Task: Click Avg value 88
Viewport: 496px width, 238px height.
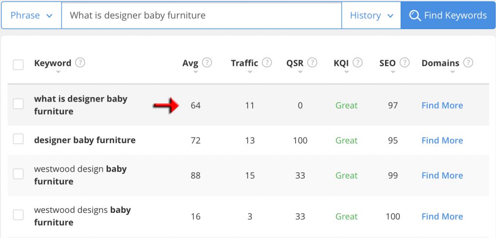Action: (x=196, y=176)
